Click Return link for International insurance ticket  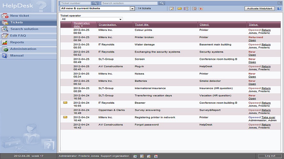pos(266,88)
